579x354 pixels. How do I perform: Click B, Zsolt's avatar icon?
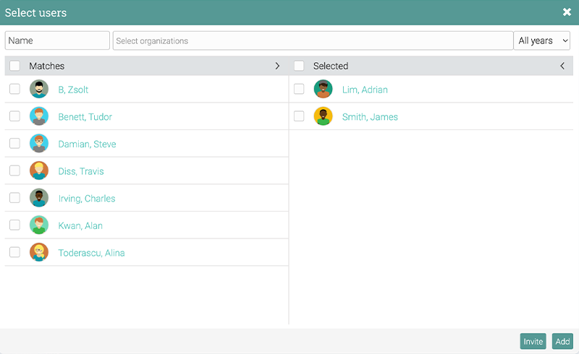(x=39, y=89)
